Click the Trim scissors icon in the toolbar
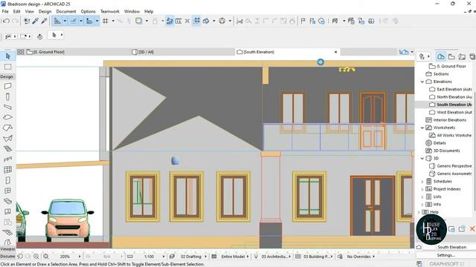The width and height of the screenshot is (476, 267). [239, 21]
